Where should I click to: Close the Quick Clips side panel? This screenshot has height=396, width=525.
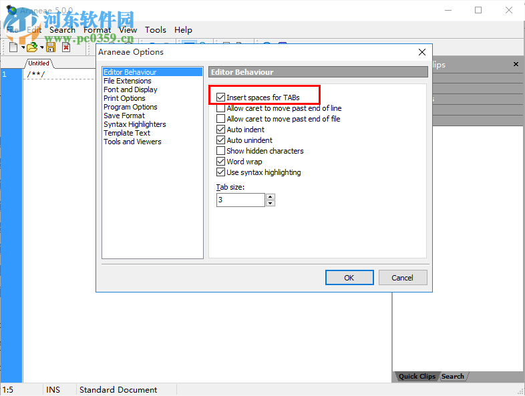coord(516,64)
